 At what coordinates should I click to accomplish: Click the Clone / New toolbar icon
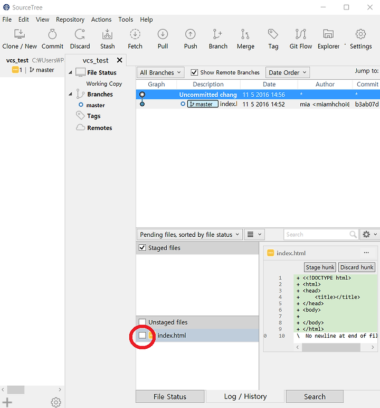pyautogui.click(x=20, y=34)
